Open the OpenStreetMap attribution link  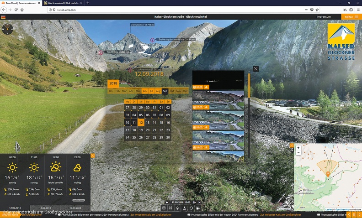point(342,209)
